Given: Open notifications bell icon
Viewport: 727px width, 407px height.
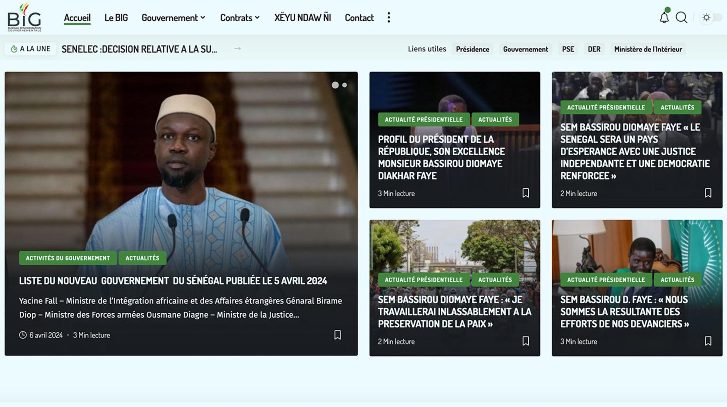Looking at the screenshot, I should click(x=664, y=17).
